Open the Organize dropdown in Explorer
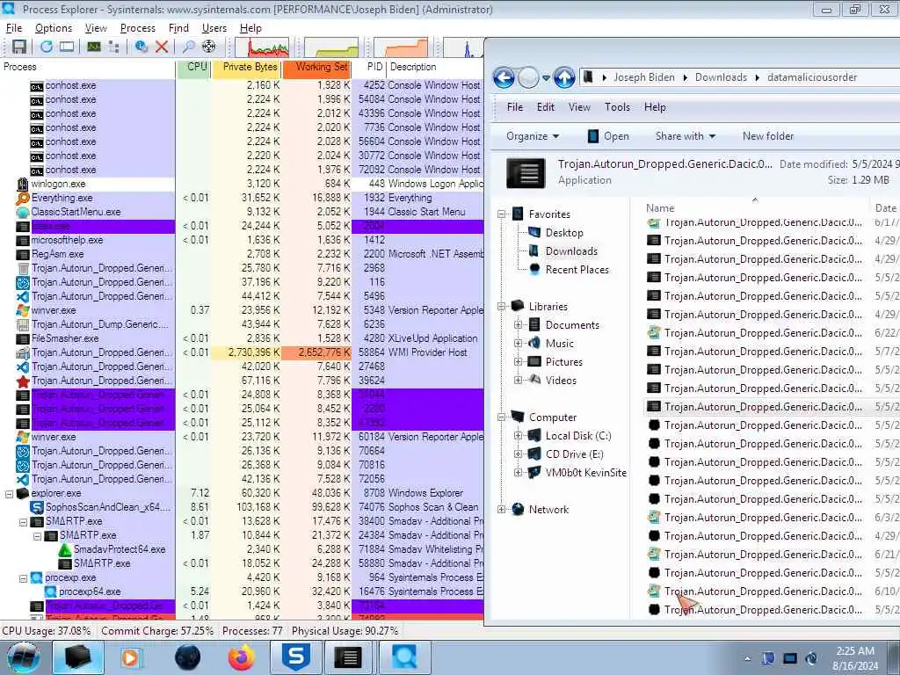This screenshot has height=675, width=900. (532, 136)
